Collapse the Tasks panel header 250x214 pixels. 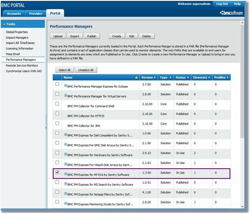coord(23,24)
